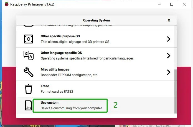Image resolution: width=193 pixels, height=127 pixels.
Task: Click the Erase trash can icon
Action: pos(29,89)
